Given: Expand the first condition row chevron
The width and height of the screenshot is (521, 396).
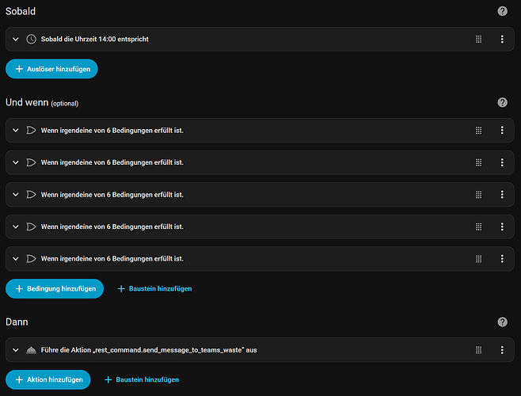Looking at the screenshot, I should pos(16,131).
